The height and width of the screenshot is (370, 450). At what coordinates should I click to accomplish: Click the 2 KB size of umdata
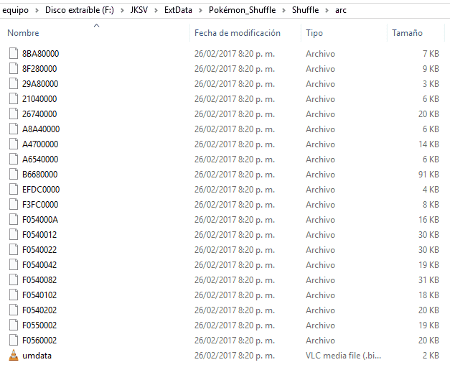coord(431,356)
